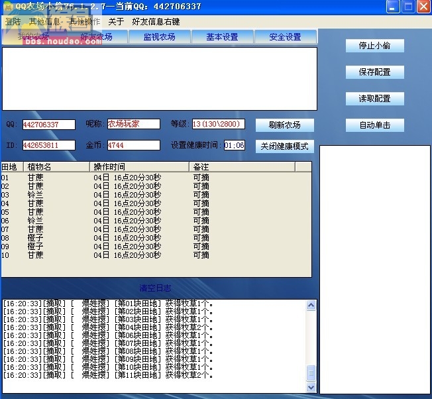Click the 刷新农场 button

[285, 125]
